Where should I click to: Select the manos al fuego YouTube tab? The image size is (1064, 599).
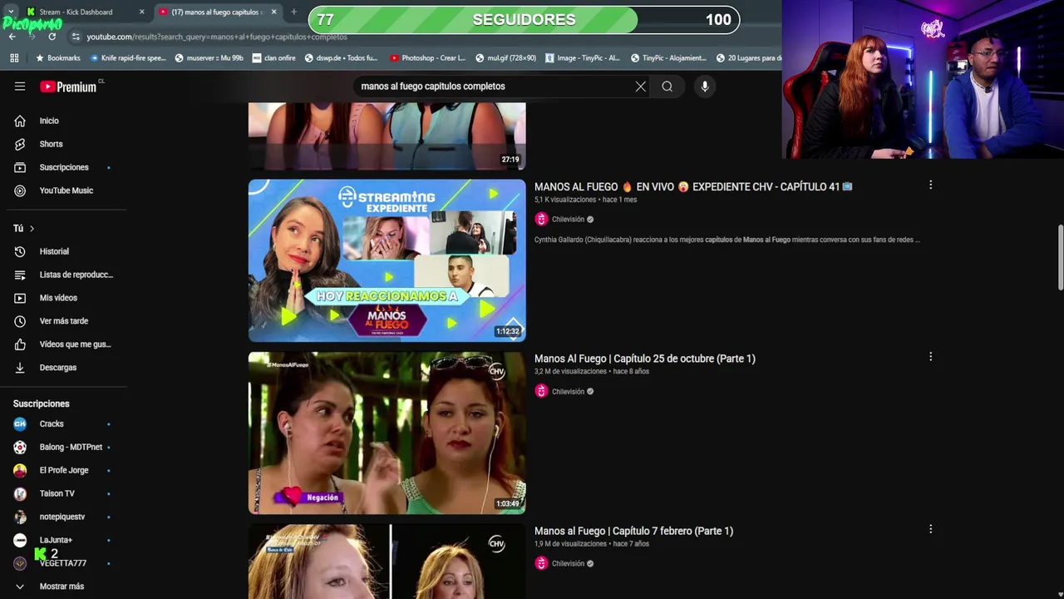click(219, 12)
